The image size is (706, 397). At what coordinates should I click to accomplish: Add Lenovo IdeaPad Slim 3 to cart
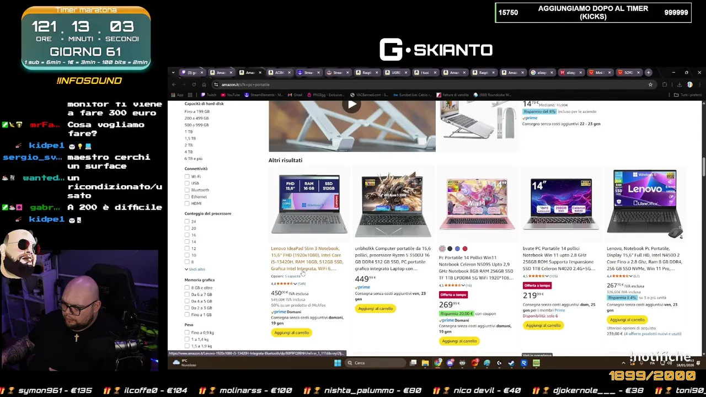pos(291,332)
